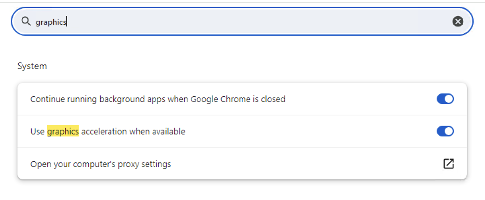
Task: Click the highlighted "graphics" word
Action: (x=63, y=131)
